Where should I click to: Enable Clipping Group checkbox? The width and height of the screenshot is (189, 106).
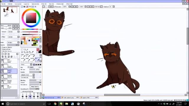1,49
